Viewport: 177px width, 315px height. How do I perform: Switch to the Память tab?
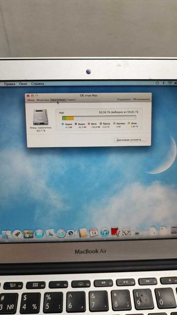click(x=72, y=100)
